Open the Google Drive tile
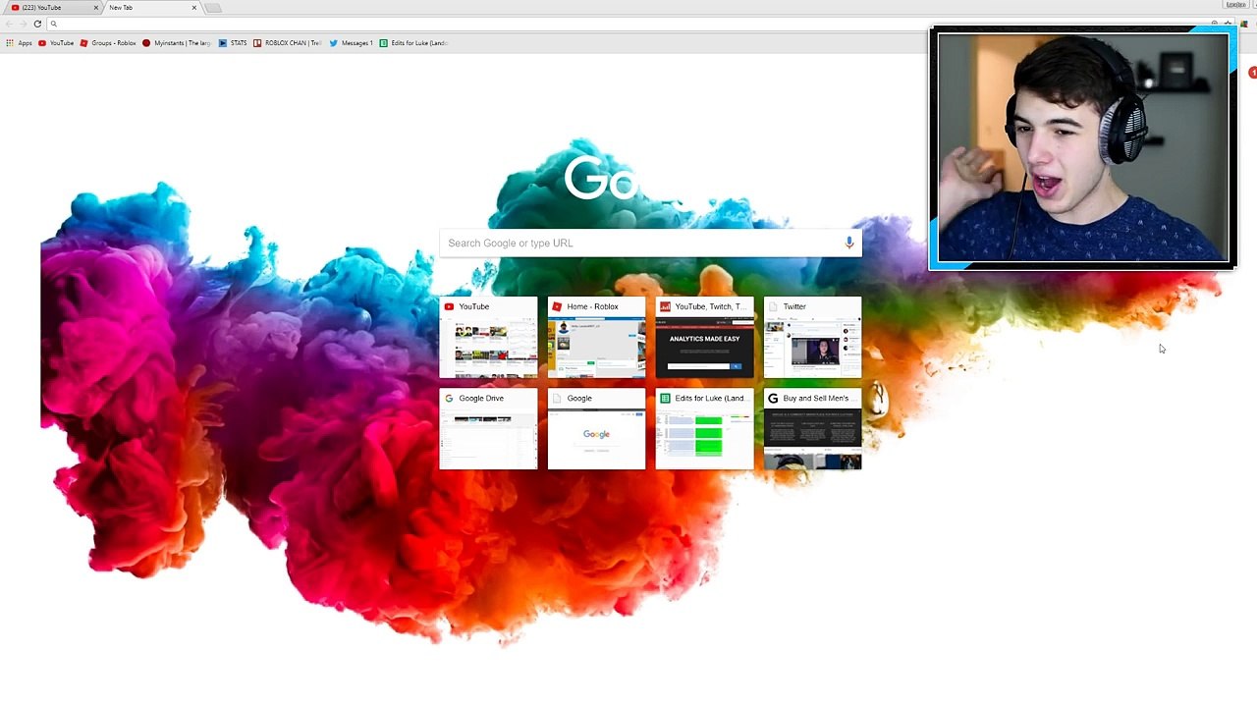This screenshot has height=707, width=1257. coord(488,429)
